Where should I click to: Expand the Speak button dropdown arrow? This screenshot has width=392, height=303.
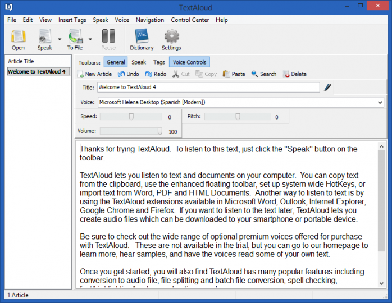point(60,39)
